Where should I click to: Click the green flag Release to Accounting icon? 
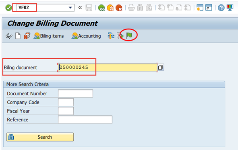tap(129, 35)
